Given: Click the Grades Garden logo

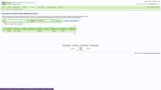Looking at the screenshot, I should coord(7,3).
